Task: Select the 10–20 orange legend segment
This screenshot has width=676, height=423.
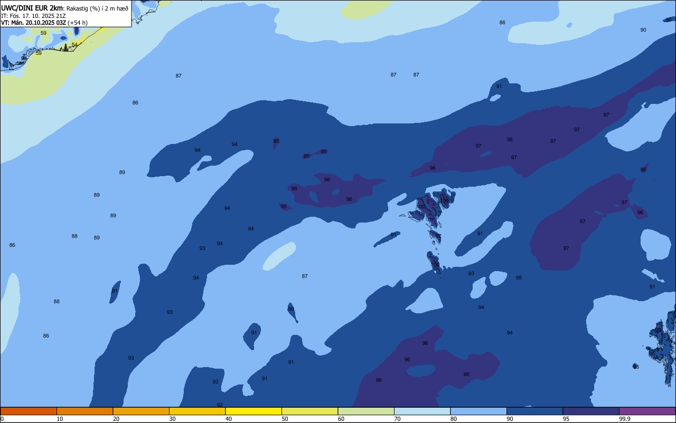Action: (x=84, y=411)
